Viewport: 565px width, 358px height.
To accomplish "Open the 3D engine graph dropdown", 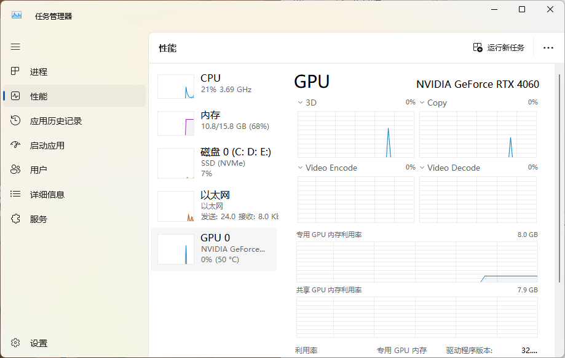I will coord(307,103).
